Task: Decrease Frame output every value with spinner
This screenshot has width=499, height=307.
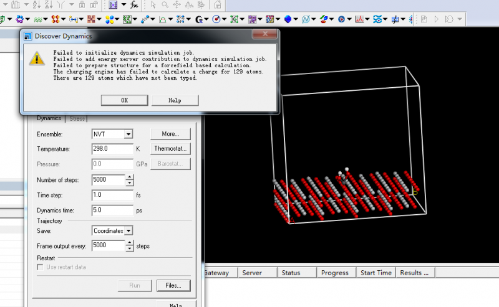Action: pyautogui.click(x=130, y=248)
